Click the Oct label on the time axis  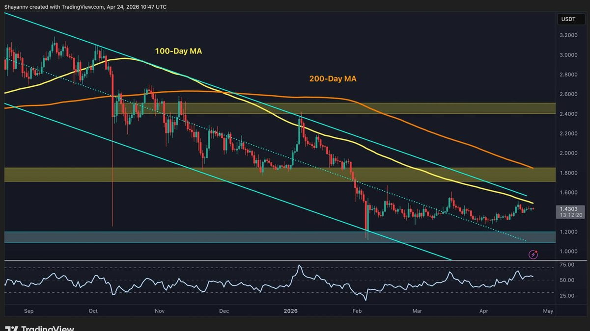coord(93,311)
